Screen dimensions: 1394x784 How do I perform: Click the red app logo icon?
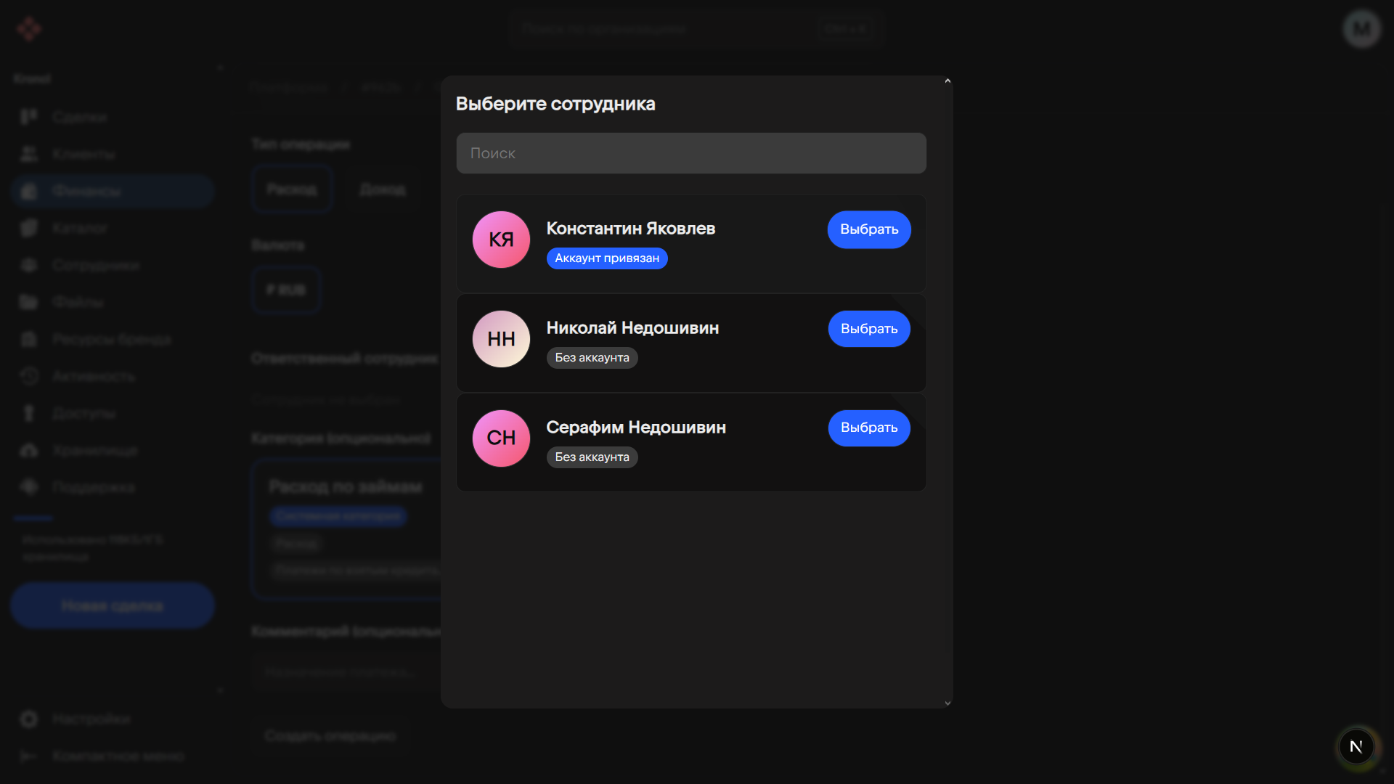[29, 29]
